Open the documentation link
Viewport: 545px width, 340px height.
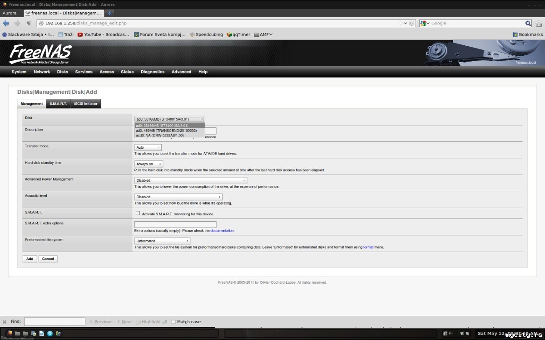[x=222, y=231]
